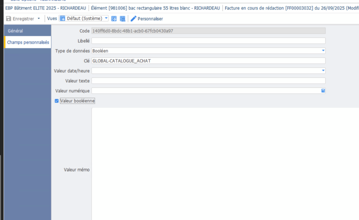359x220 pixels.
Task: Select the EBP Bâtiment ELITE 2025 window tab
Action: click(45, 8)
